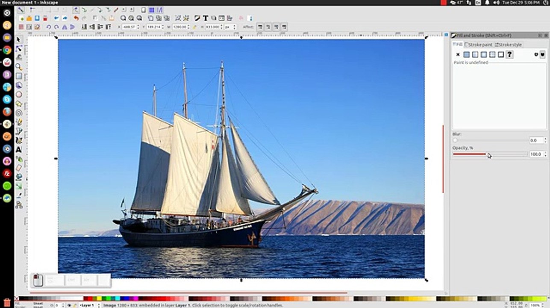Image resolution: width=550 pixels, height=308 pixels.
Task: Click the Export arrow icon
Action: [65, 18]
